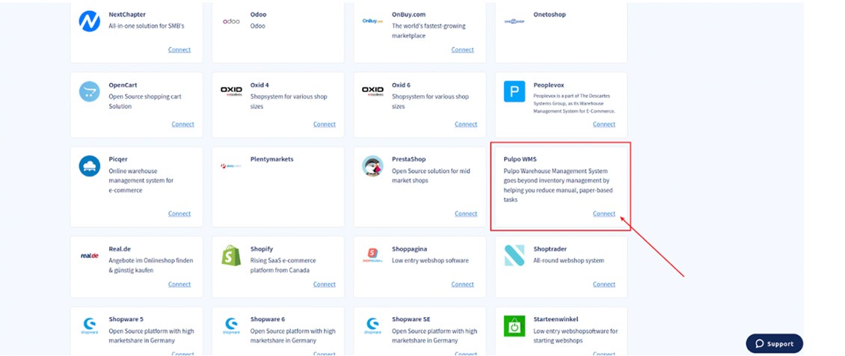Click 'The world's fastest-growing marketplace' description
The image size is (845, 356).
(428, 31)
